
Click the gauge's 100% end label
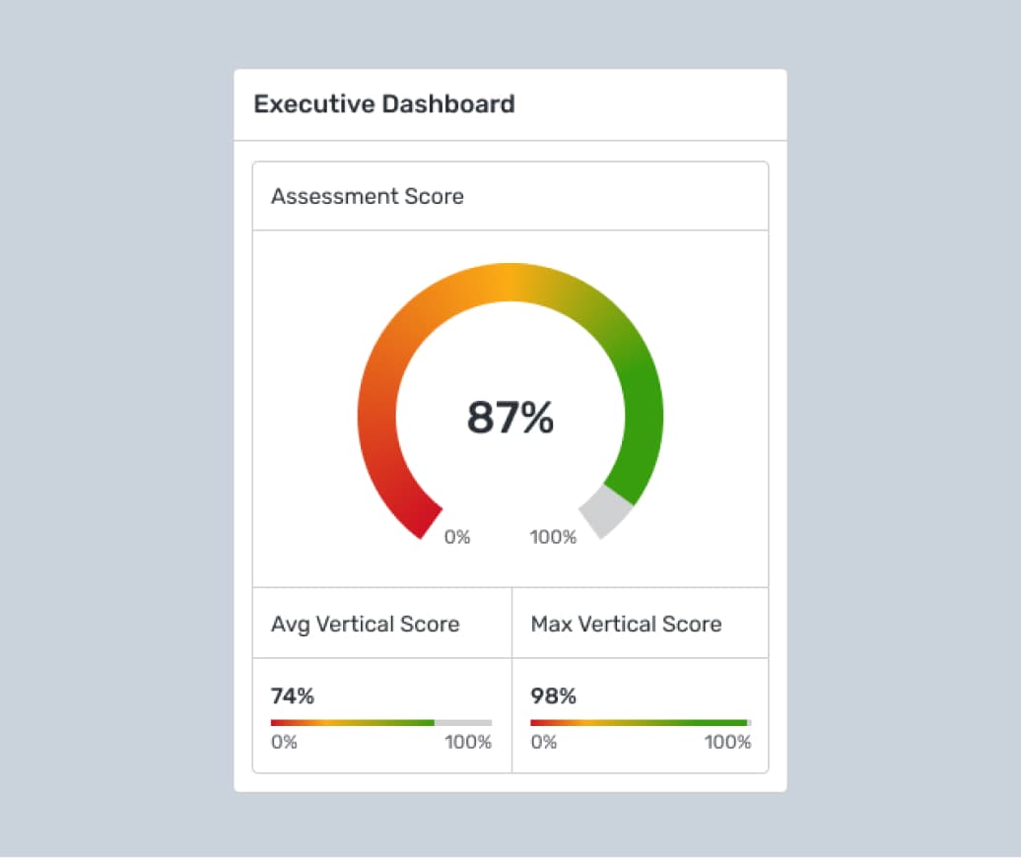point(553,537)
